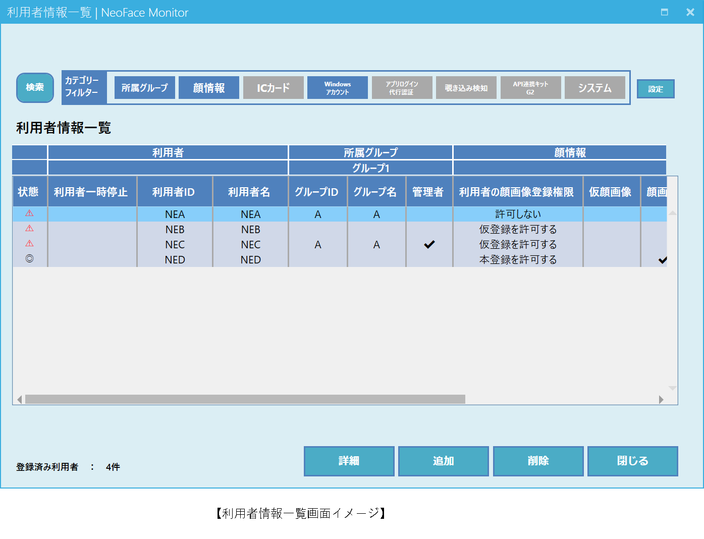Click the warning status icon for user NEA
Viewport: 704px width, 539px height.
click(x=29, y=213)
